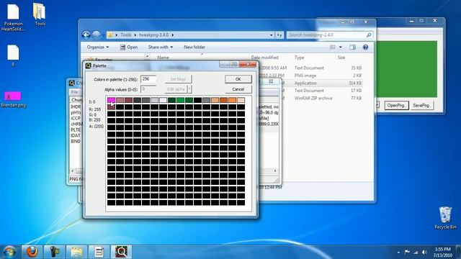Select the PLTE chunk row
461x259 pixels.
(x=76, y=129)
